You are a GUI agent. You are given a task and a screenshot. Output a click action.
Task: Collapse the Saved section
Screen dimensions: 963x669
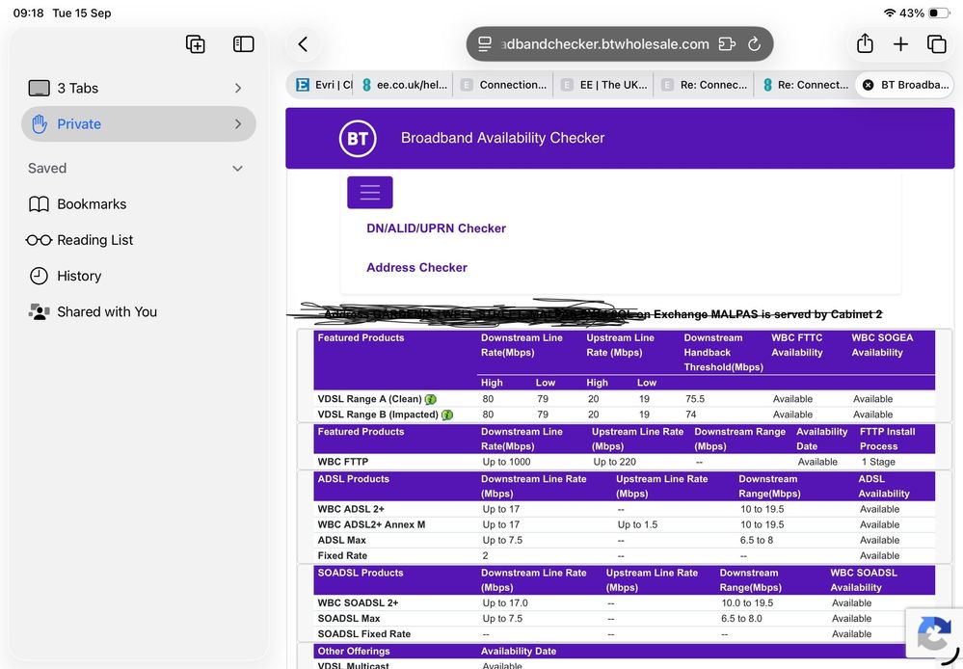(238, 169)
